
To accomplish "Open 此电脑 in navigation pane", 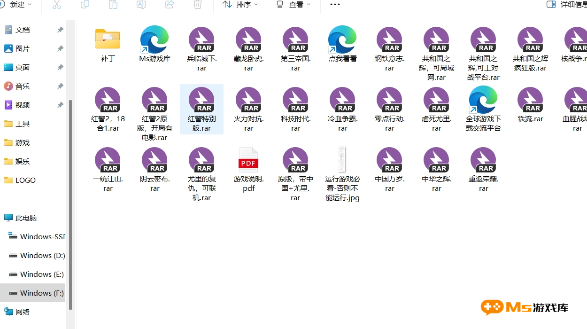I will pyautogui.click(x=26, y=218).
